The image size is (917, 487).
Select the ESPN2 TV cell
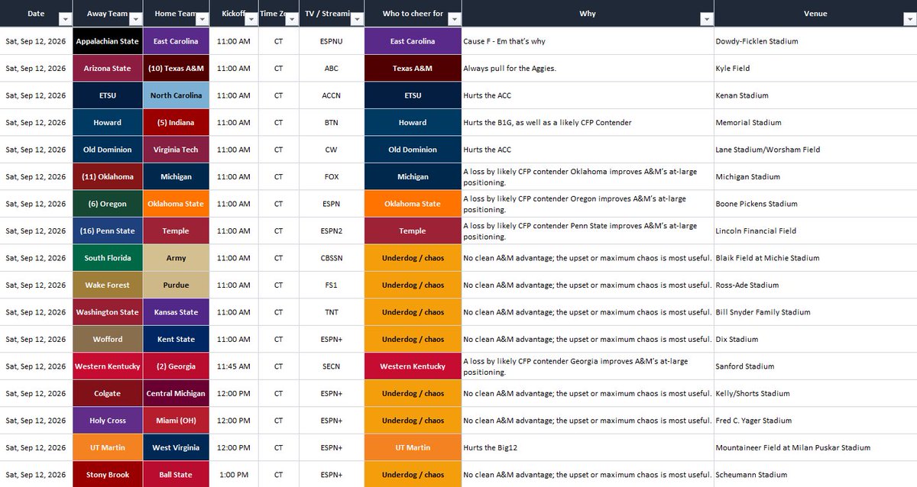(x=331, y=231)
